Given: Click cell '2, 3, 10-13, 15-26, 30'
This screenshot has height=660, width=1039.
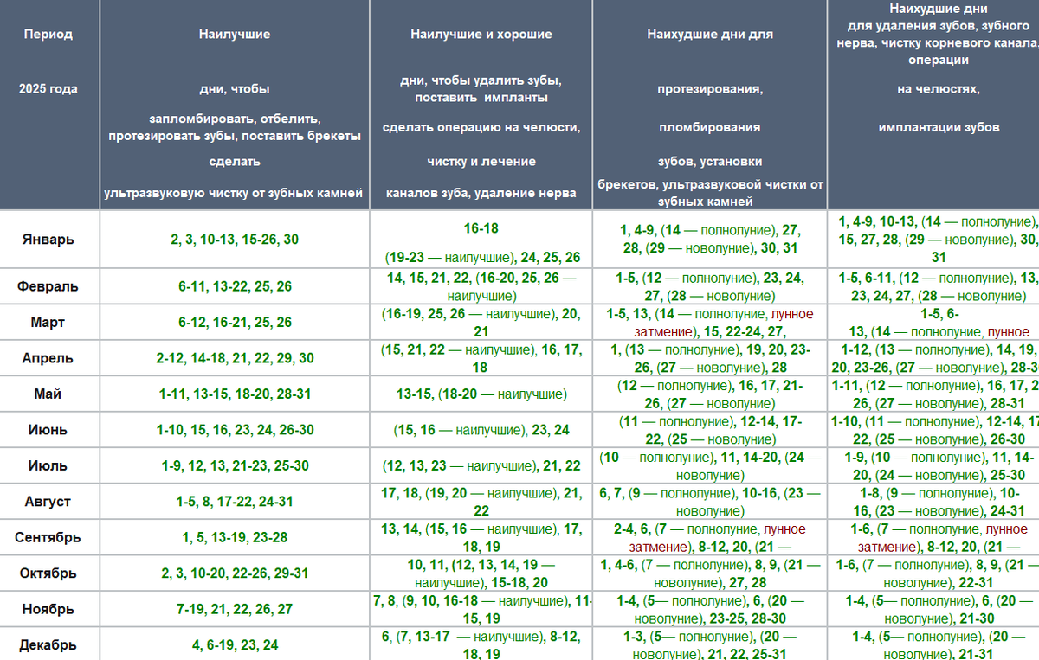Looking at the screenshot, I should [x=234, y=240].
